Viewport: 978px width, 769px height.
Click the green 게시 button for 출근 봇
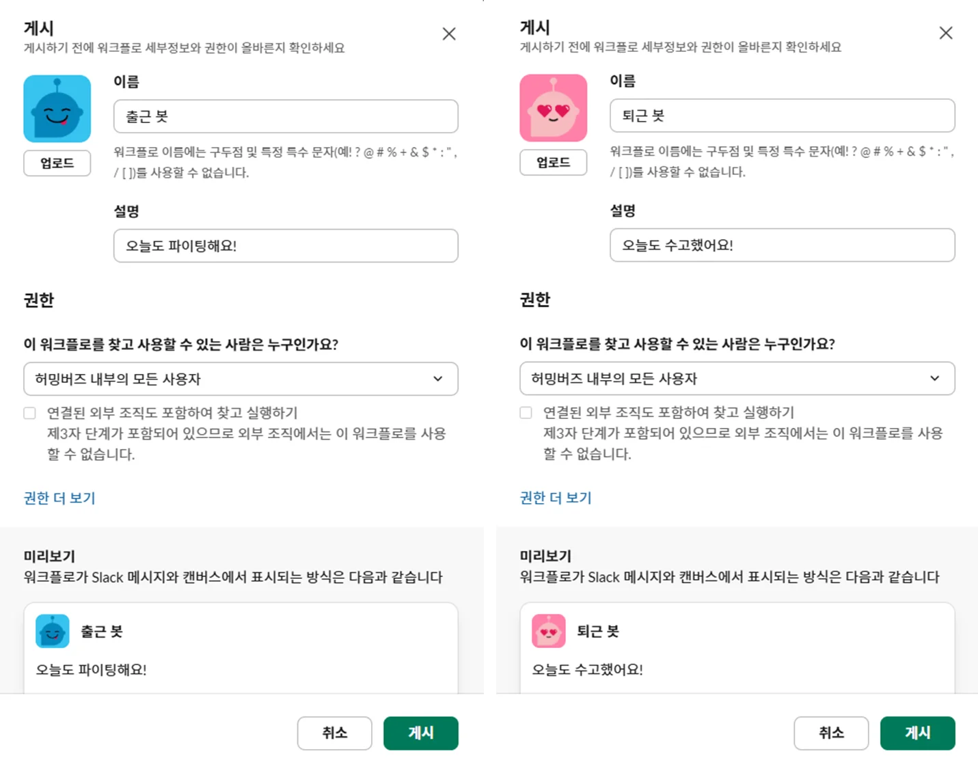[420, 733]
